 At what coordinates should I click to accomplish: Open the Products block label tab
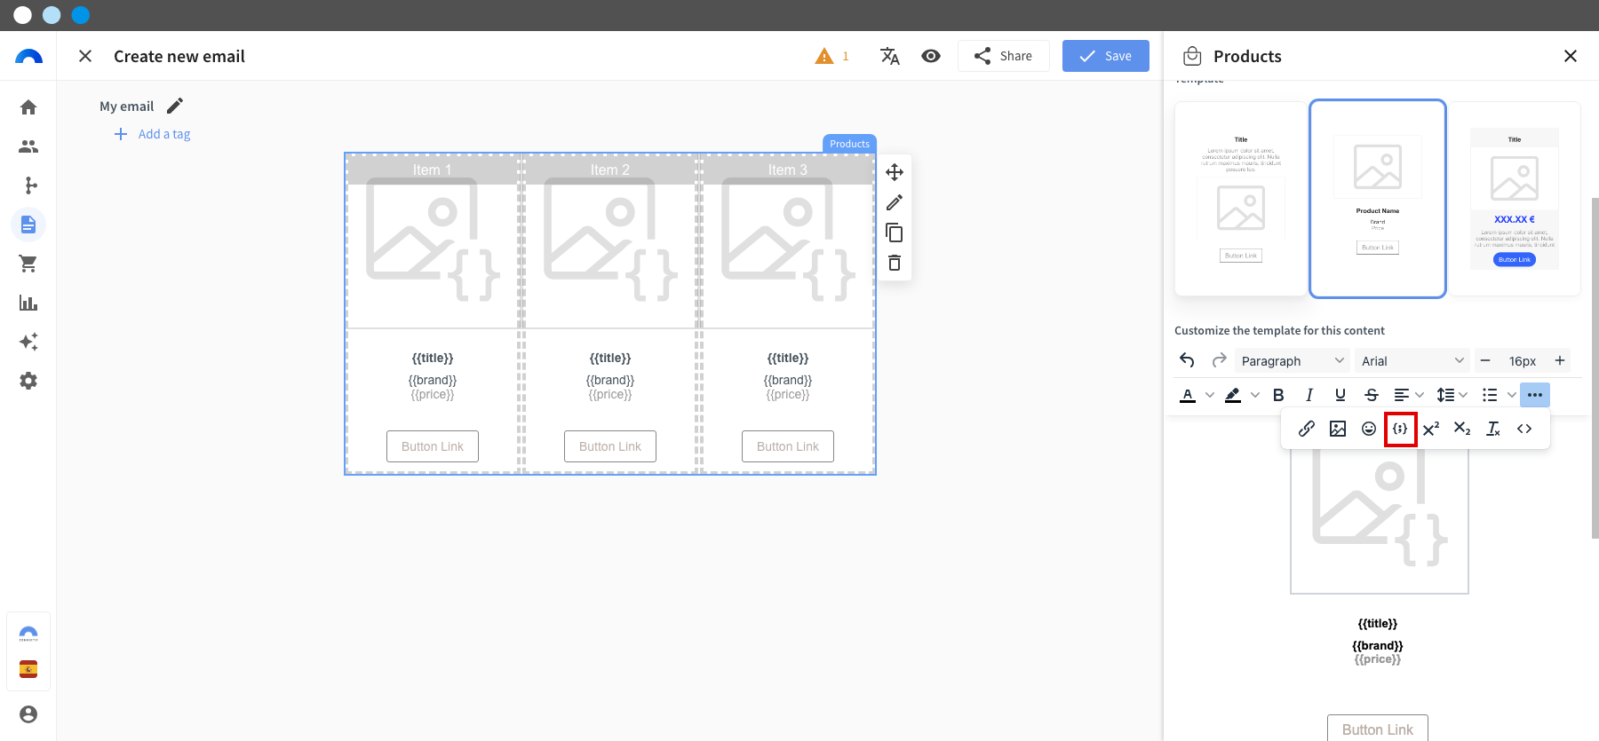pos(850,144)
